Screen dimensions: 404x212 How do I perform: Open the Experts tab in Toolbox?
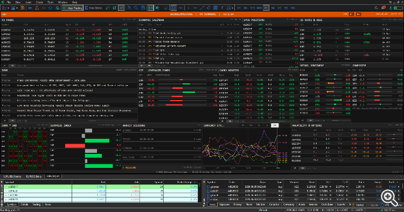coord(341,204)
